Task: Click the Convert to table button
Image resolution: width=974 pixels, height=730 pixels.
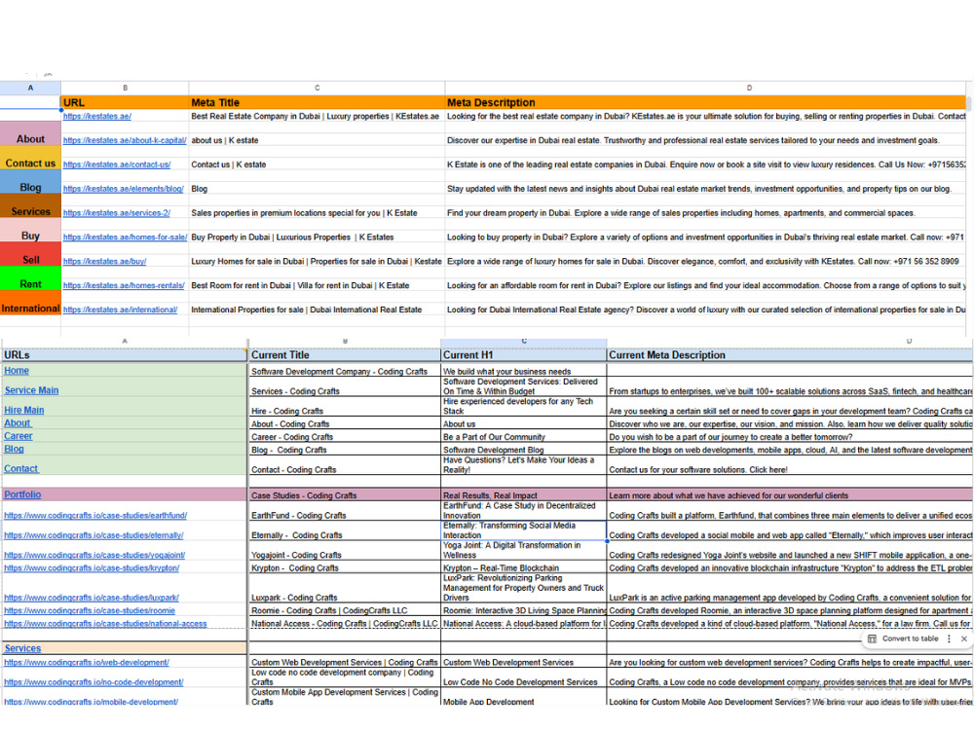Action: tap(910, 639)
